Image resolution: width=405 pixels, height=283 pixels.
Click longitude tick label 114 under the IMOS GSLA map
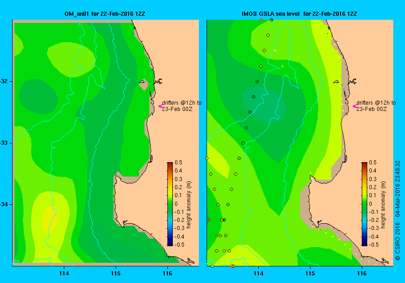258,274
